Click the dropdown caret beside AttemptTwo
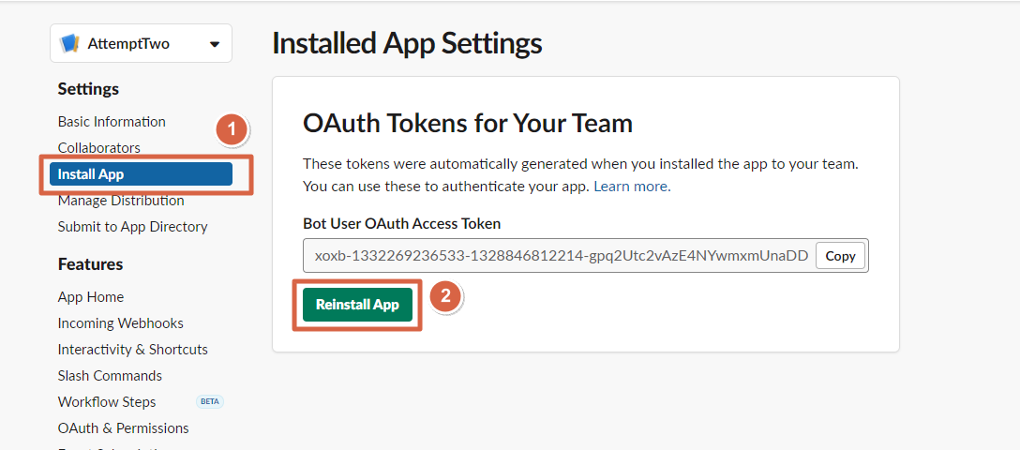 click(x=215, y=44)
